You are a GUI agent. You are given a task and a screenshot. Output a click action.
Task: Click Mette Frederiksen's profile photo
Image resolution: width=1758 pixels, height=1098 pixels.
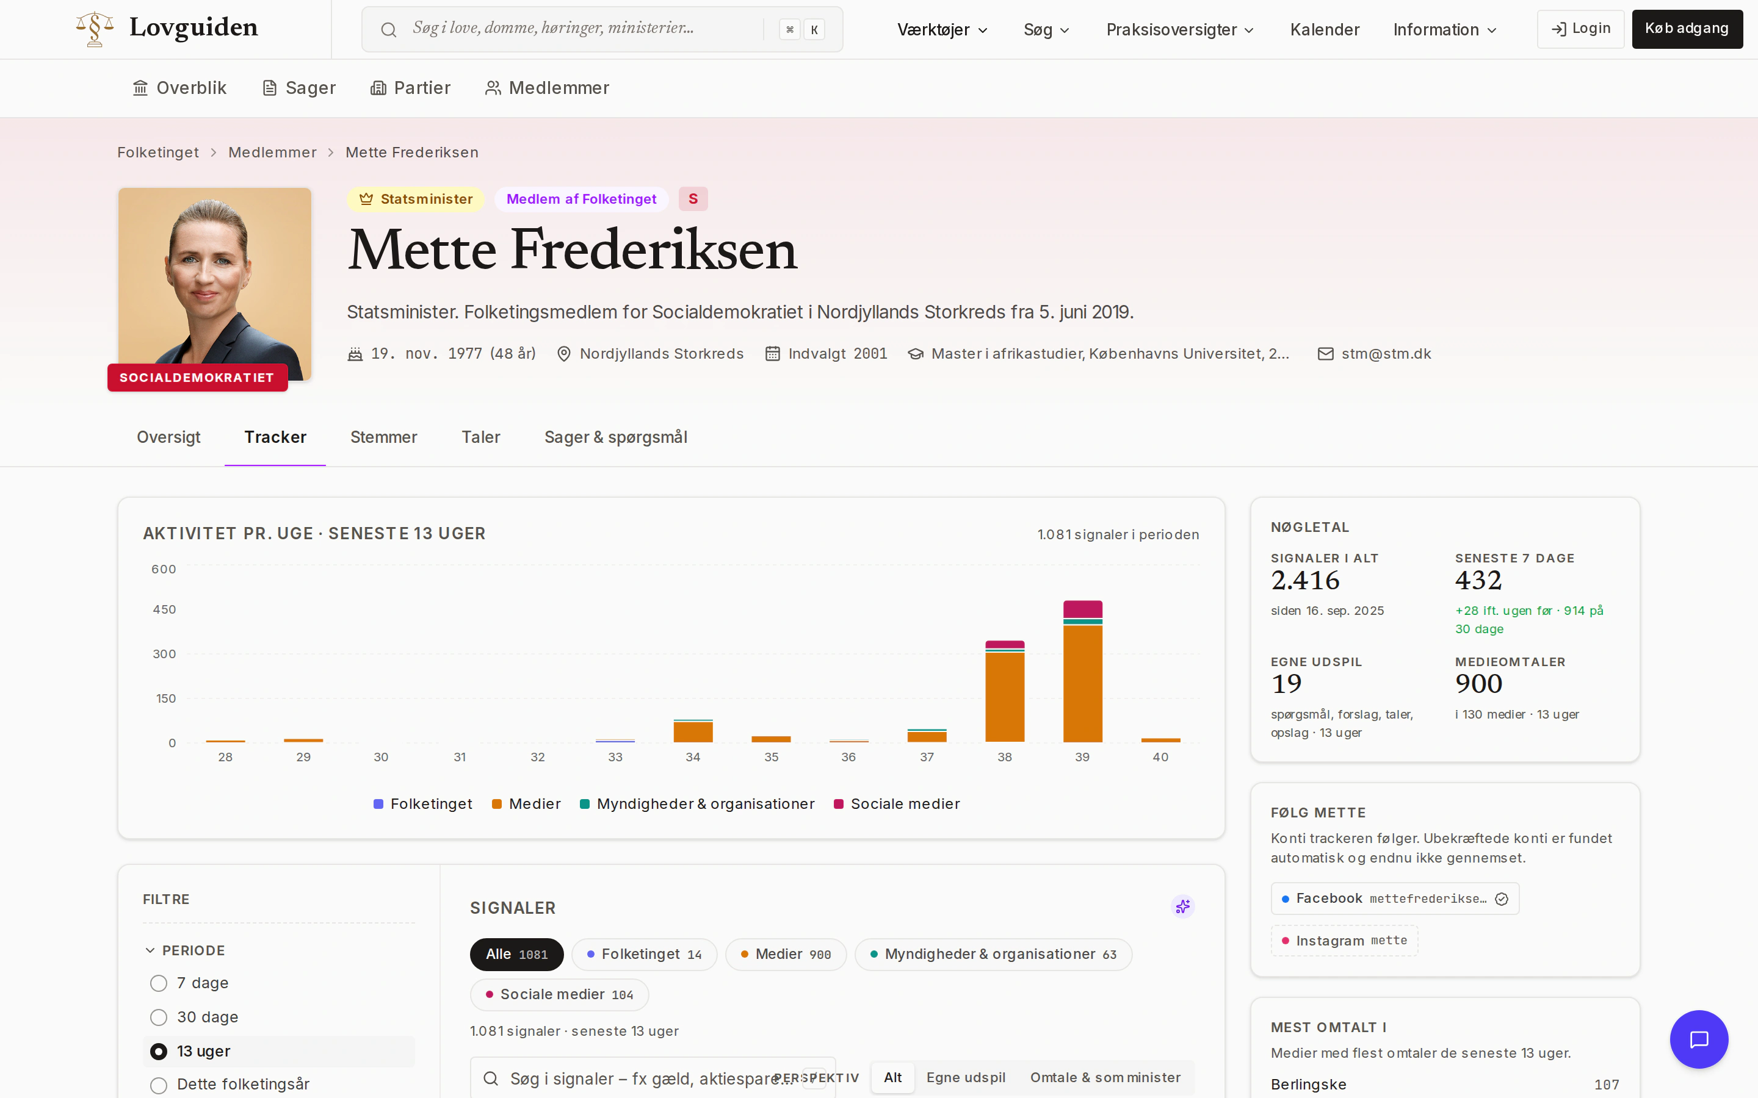point(215,283)
